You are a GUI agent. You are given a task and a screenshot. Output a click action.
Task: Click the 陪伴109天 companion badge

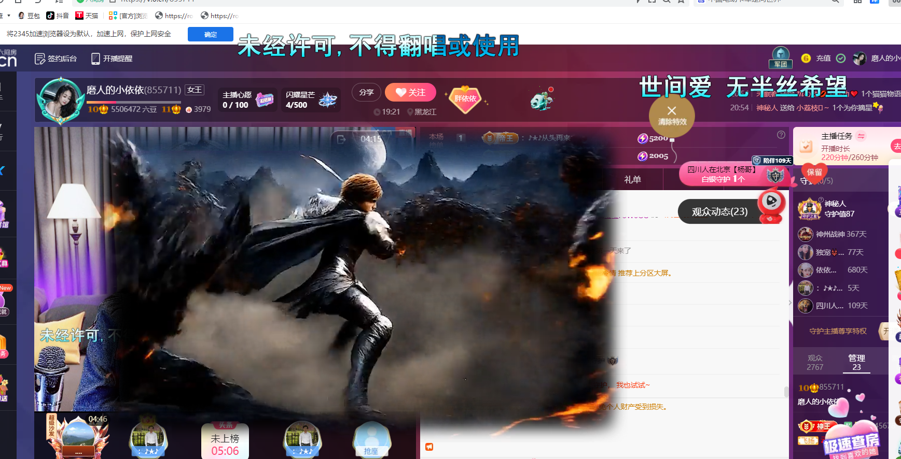pos(772,161)
